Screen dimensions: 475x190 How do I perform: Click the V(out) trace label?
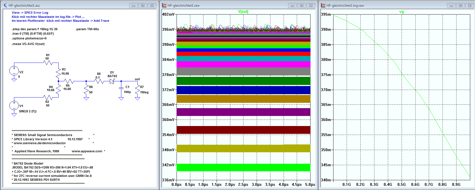coord(243,11)
